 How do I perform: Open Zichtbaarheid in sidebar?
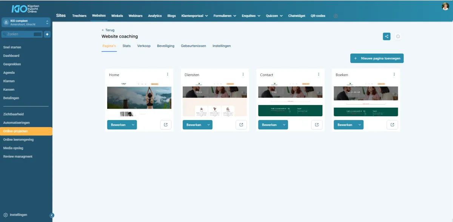click(14, 114)
